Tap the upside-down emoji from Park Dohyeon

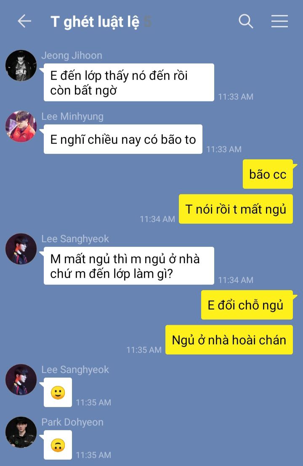coord(58,445)
